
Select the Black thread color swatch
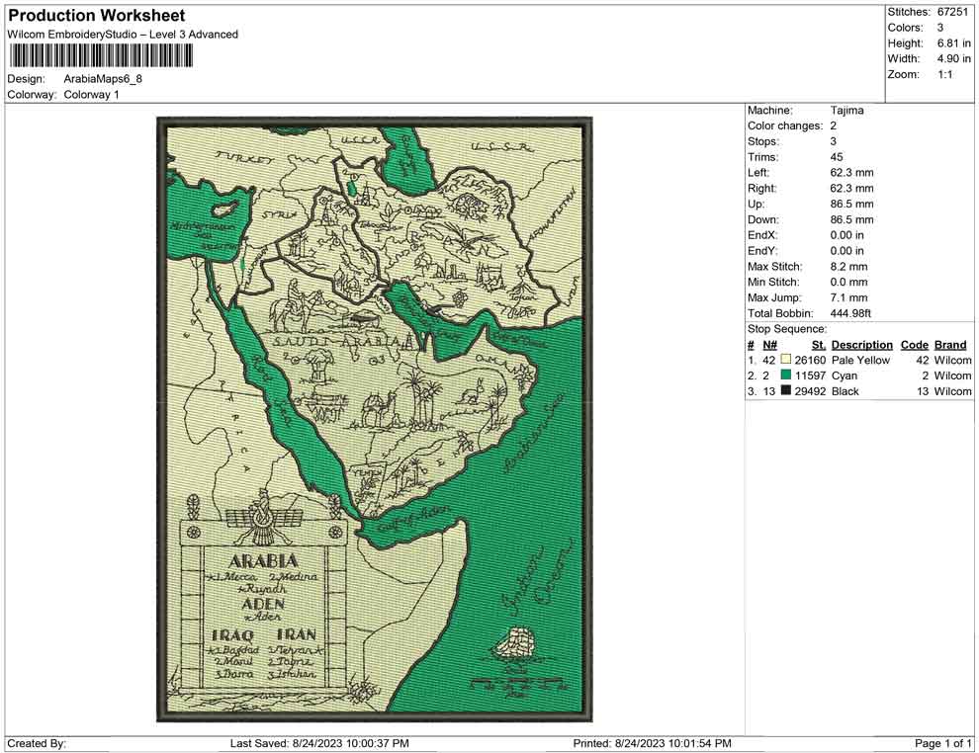786,392
